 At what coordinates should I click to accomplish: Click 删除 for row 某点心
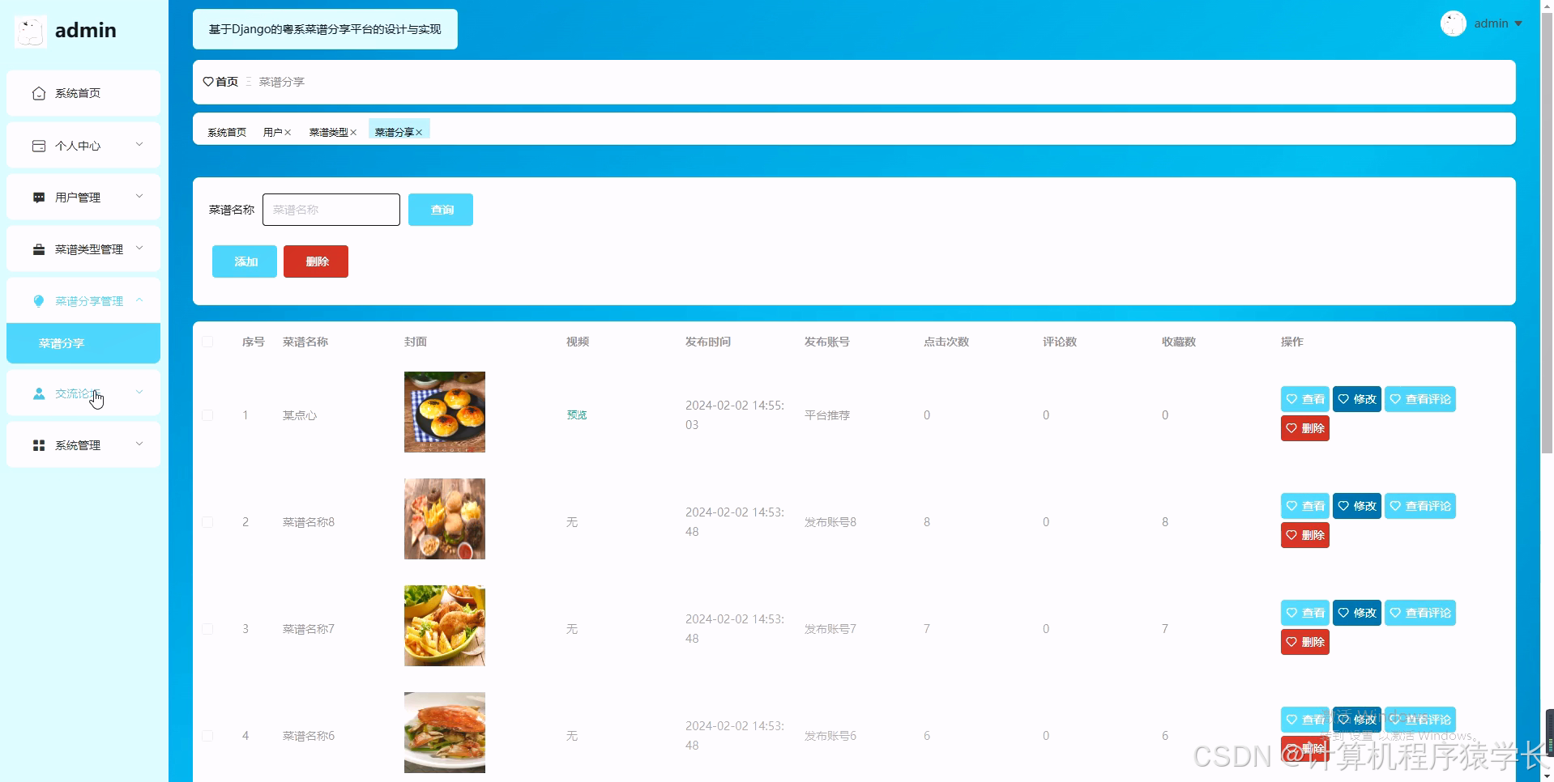point(1305,428)
